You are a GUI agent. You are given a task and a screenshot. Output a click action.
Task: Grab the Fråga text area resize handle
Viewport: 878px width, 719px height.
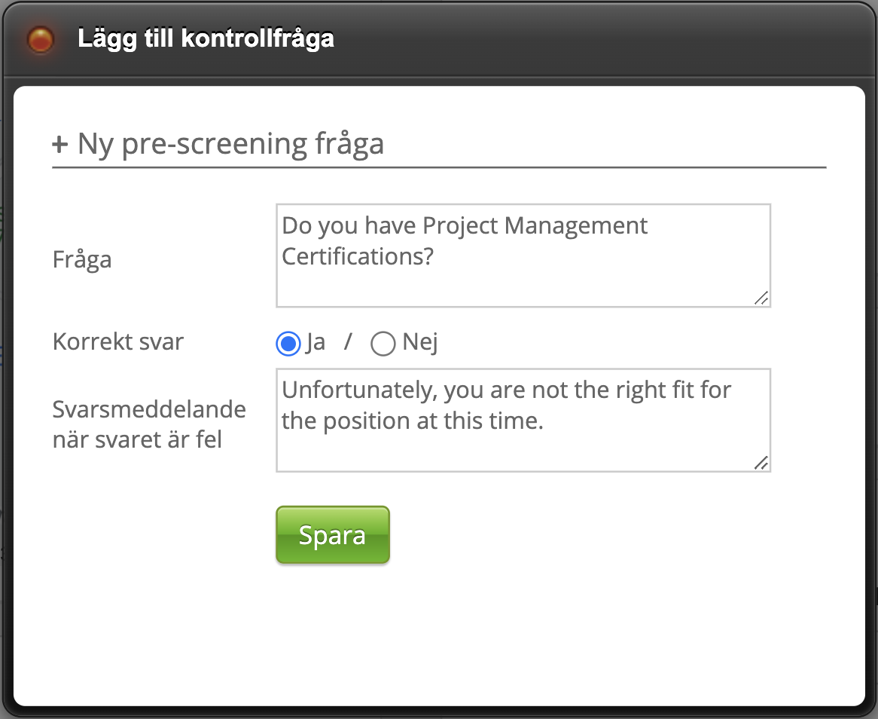[761, 298]
